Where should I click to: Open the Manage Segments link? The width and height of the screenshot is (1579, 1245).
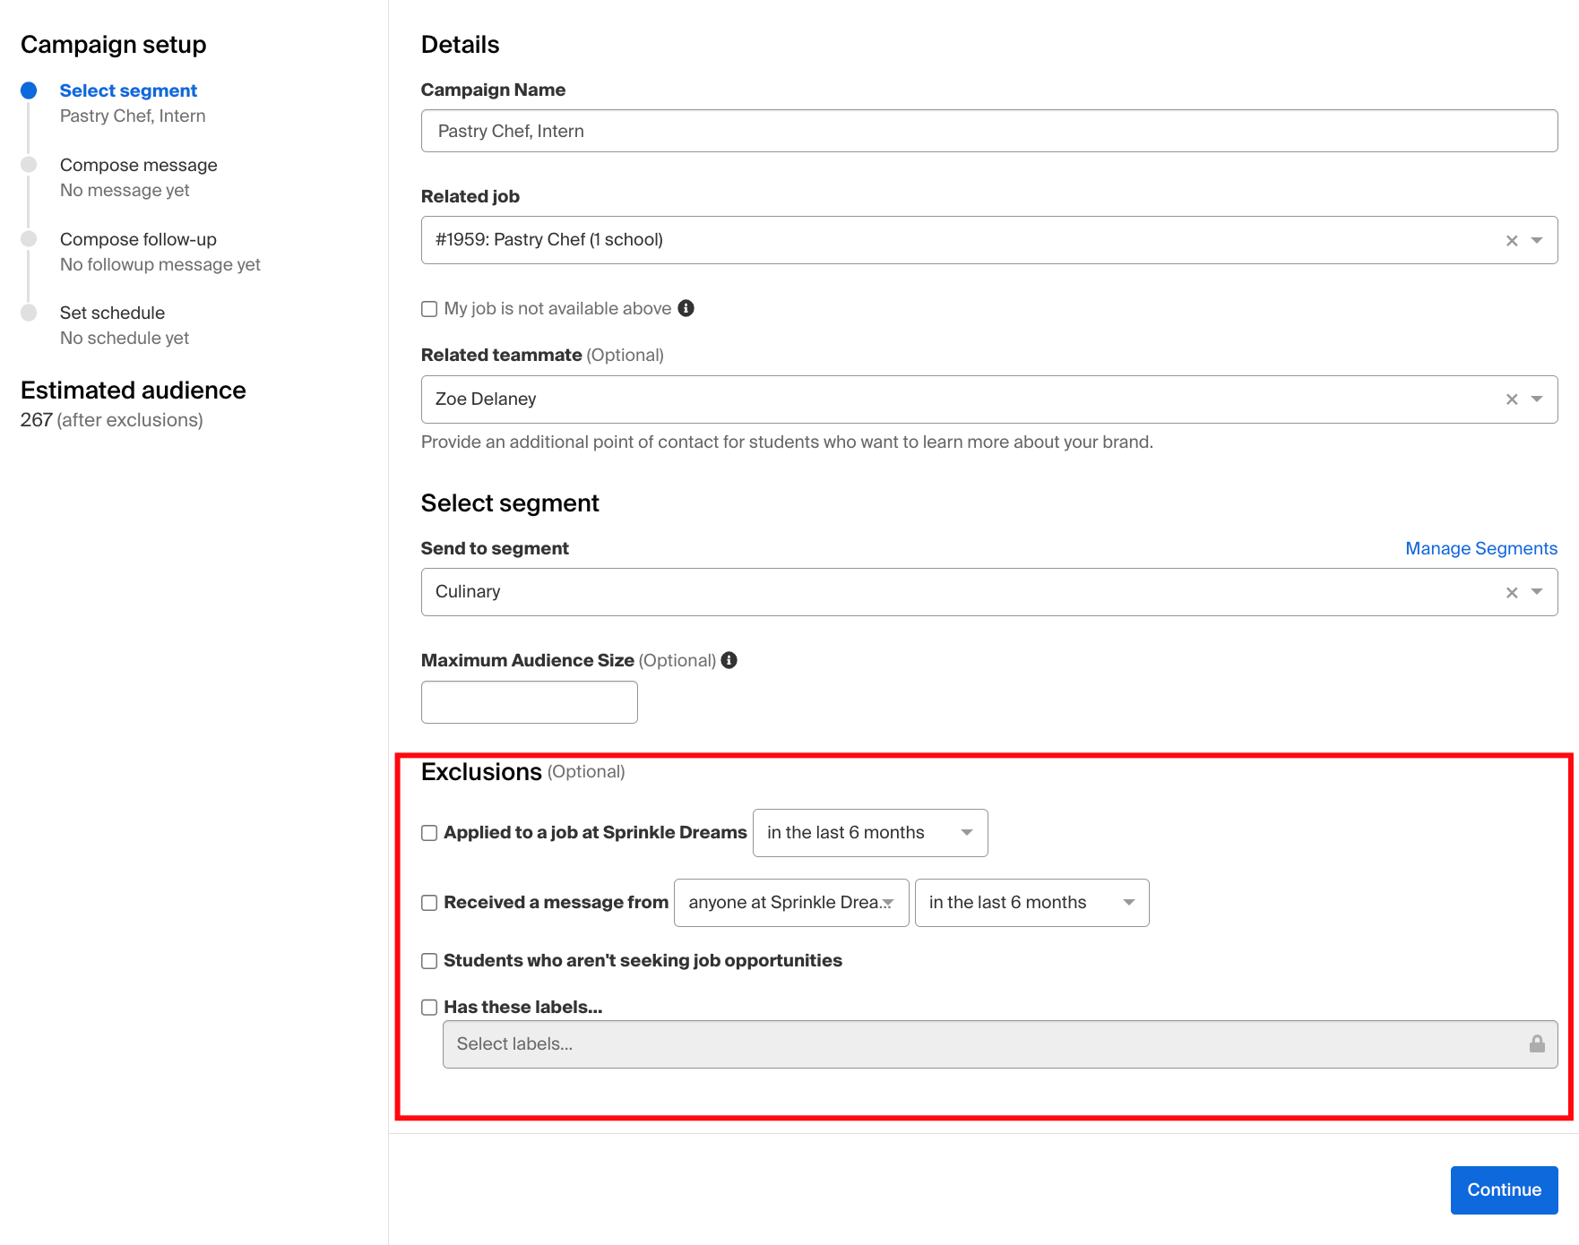click(1480, 547)
